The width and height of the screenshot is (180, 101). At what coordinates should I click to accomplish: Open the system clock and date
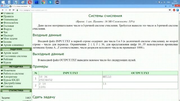point(175,2)
